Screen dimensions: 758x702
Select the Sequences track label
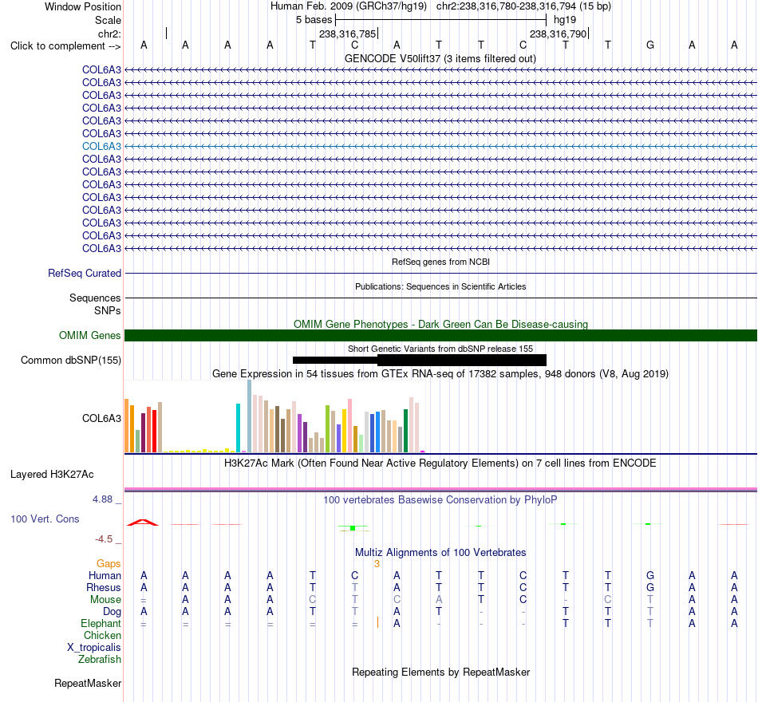point(95,298)
